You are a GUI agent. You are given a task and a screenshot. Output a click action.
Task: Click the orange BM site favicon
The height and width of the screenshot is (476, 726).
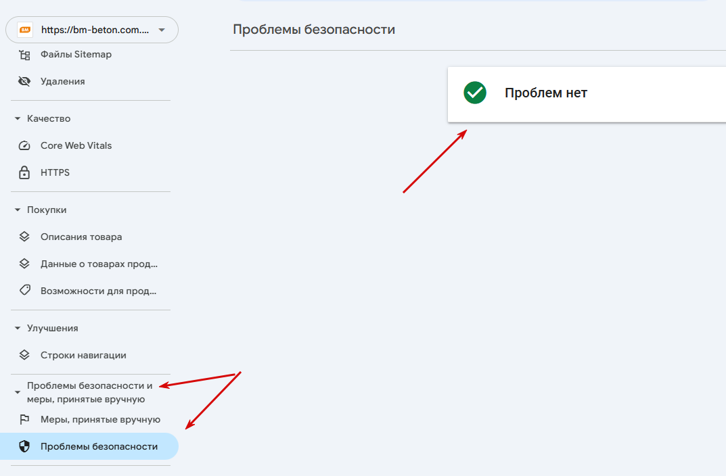pos(25,30)
